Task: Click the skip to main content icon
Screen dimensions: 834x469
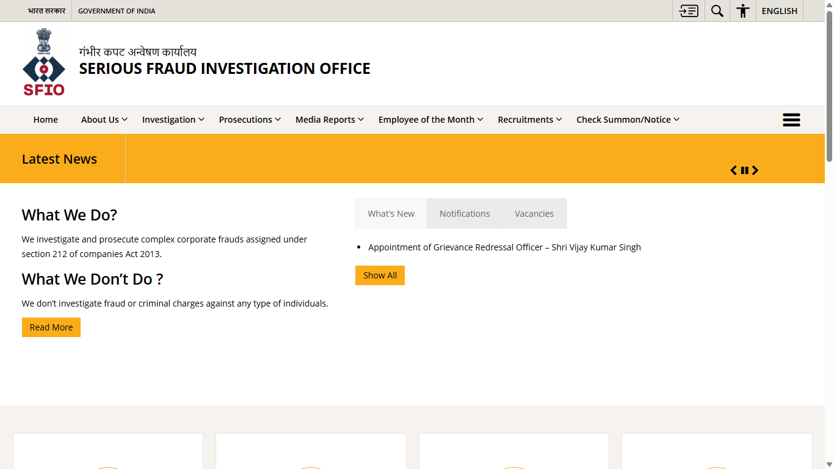Action: pos(689,11)
